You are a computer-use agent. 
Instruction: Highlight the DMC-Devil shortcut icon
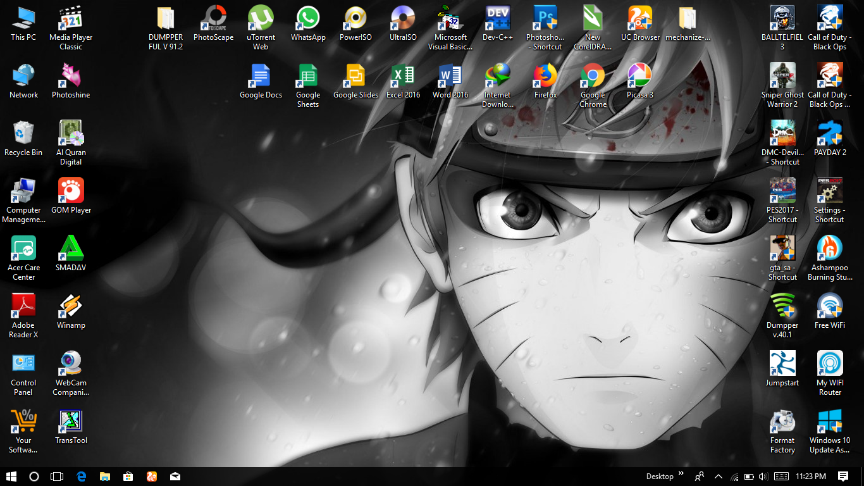[x=782, y=134]
